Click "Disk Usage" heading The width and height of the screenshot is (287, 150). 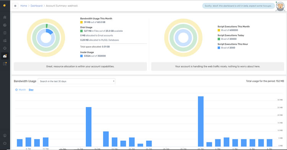point(86,27)
